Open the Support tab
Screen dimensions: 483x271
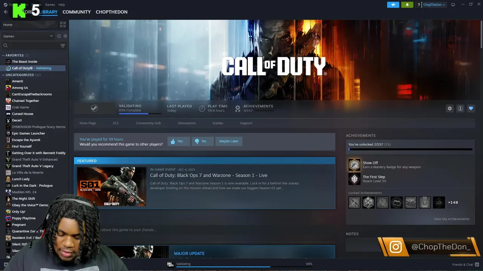(x=246, y=123)
